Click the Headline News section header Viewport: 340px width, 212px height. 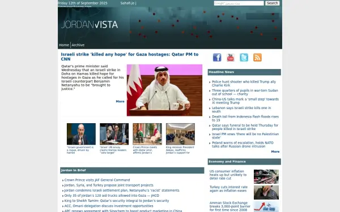coord(244,72)
